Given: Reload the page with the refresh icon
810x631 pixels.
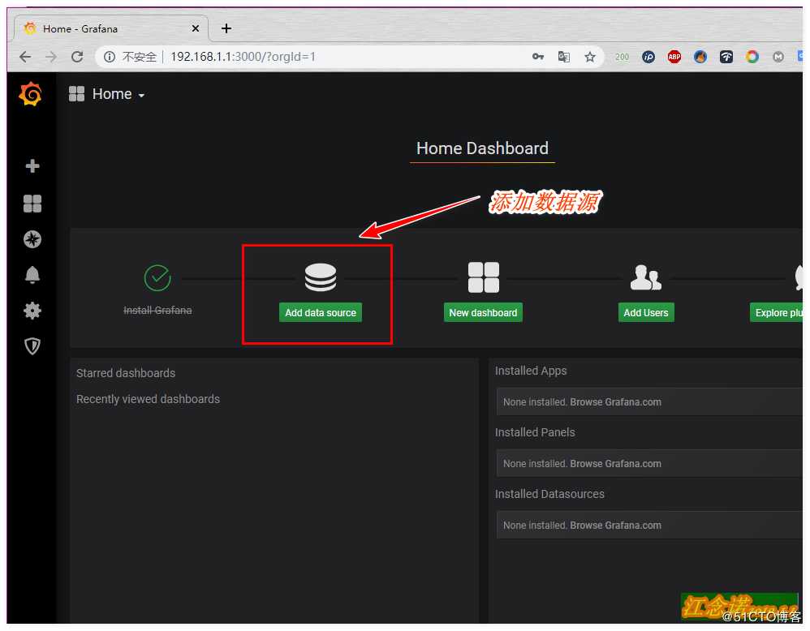Looking at the screenshot, I should coord(77,57).
